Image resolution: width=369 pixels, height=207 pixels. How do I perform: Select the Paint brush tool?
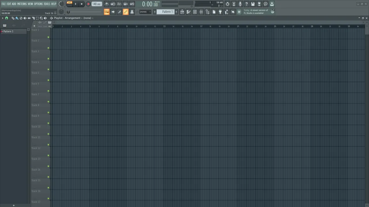click(17, 18)
